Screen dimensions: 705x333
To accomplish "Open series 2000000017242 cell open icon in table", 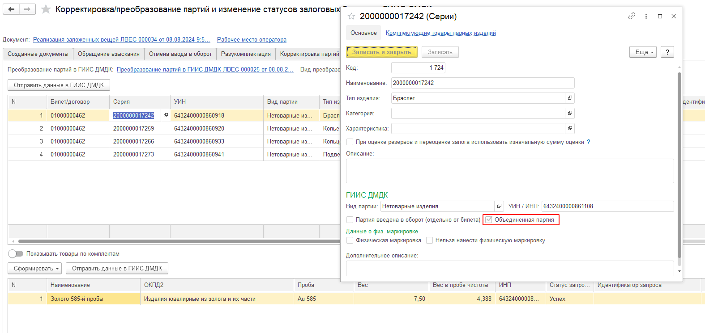I will click(x=166, y=115).
